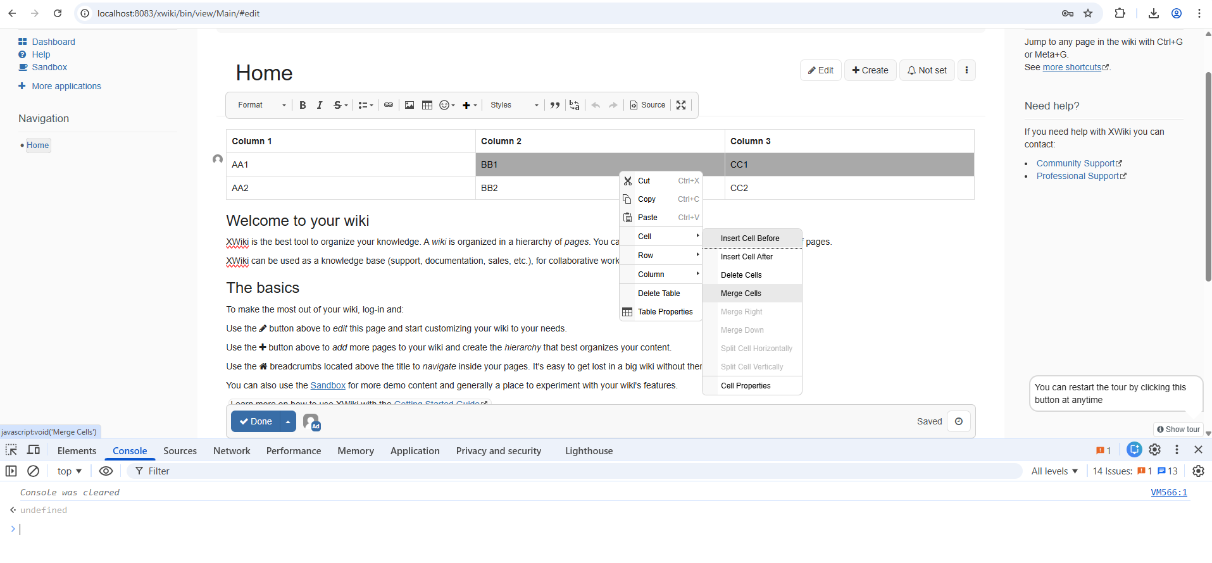Open the Styles dropdown
This screenshot has width=1212, height=563.
click(x=514, y=105)
